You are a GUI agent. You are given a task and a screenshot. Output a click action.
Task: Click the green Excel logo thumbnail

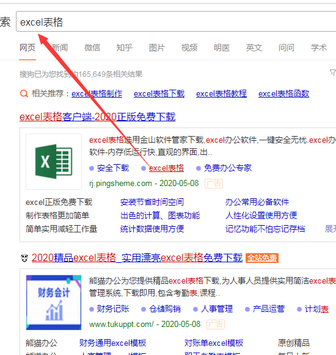click(54, 162)
